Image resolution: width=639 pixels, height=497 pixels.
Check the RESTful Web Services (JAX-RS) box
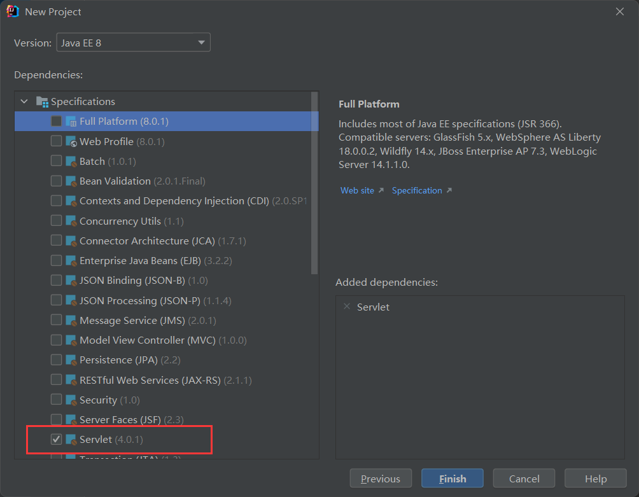(56, 380)
